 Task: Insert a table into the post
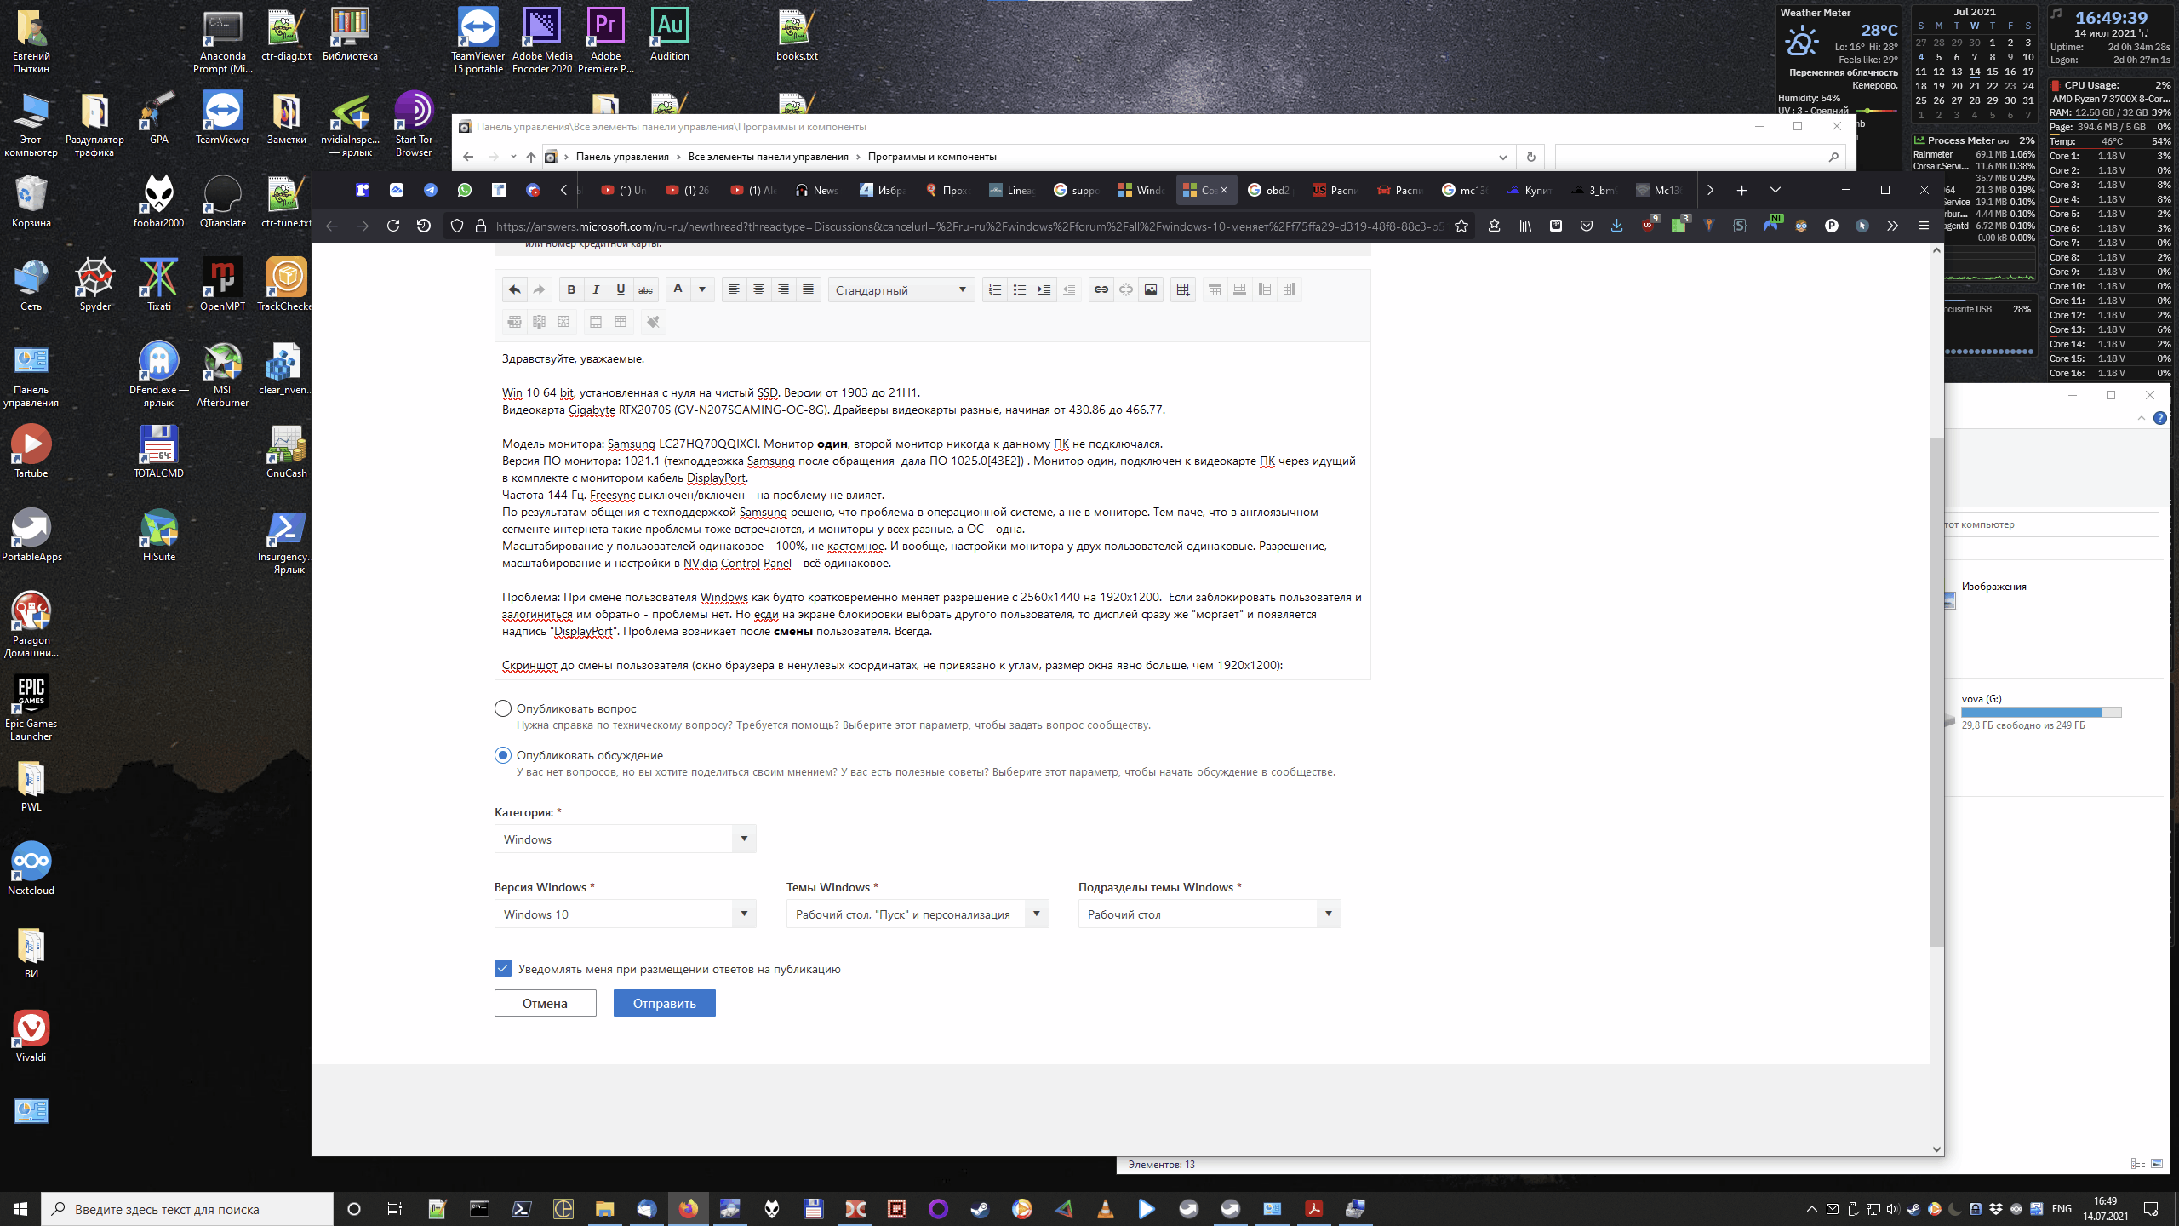[x=1182, y=289]
